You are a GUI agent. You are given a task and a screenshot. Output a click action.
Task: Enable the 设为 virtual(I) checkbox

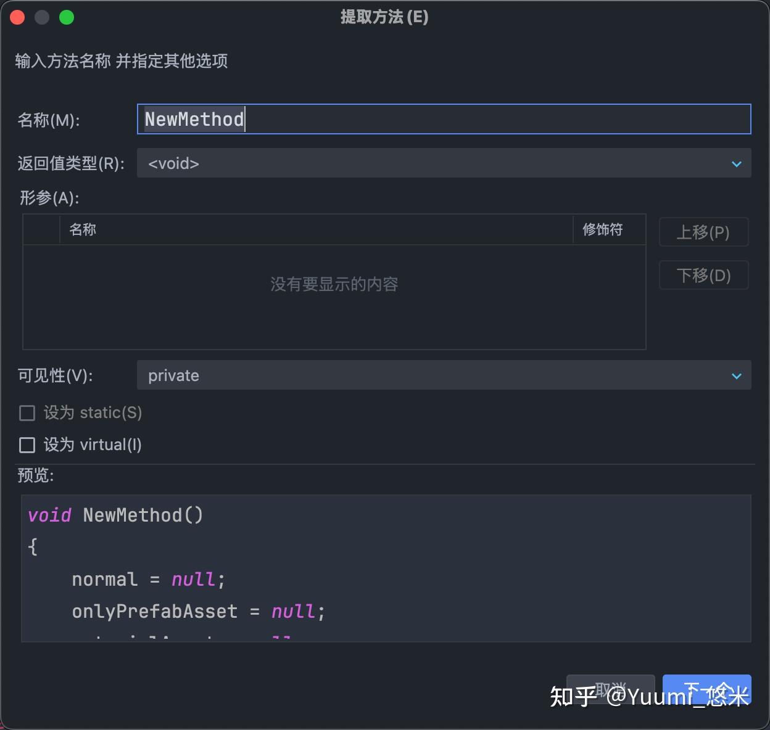(27, 445)
